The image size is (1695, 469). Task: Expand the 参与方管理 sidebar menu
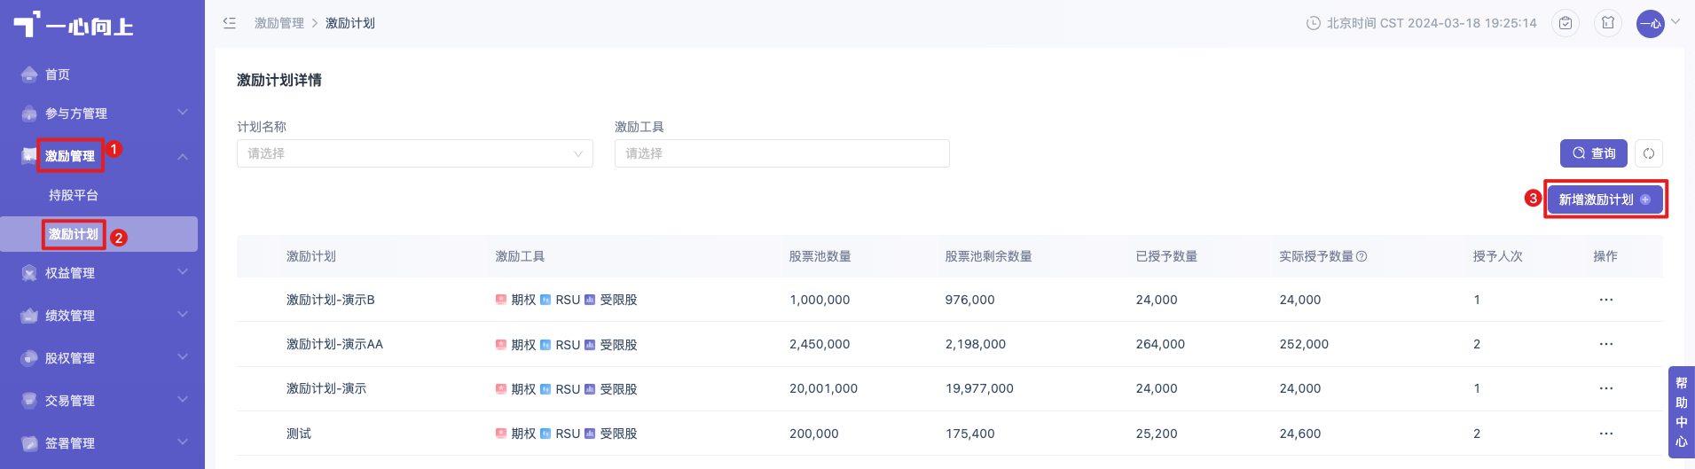coord(102,113)
